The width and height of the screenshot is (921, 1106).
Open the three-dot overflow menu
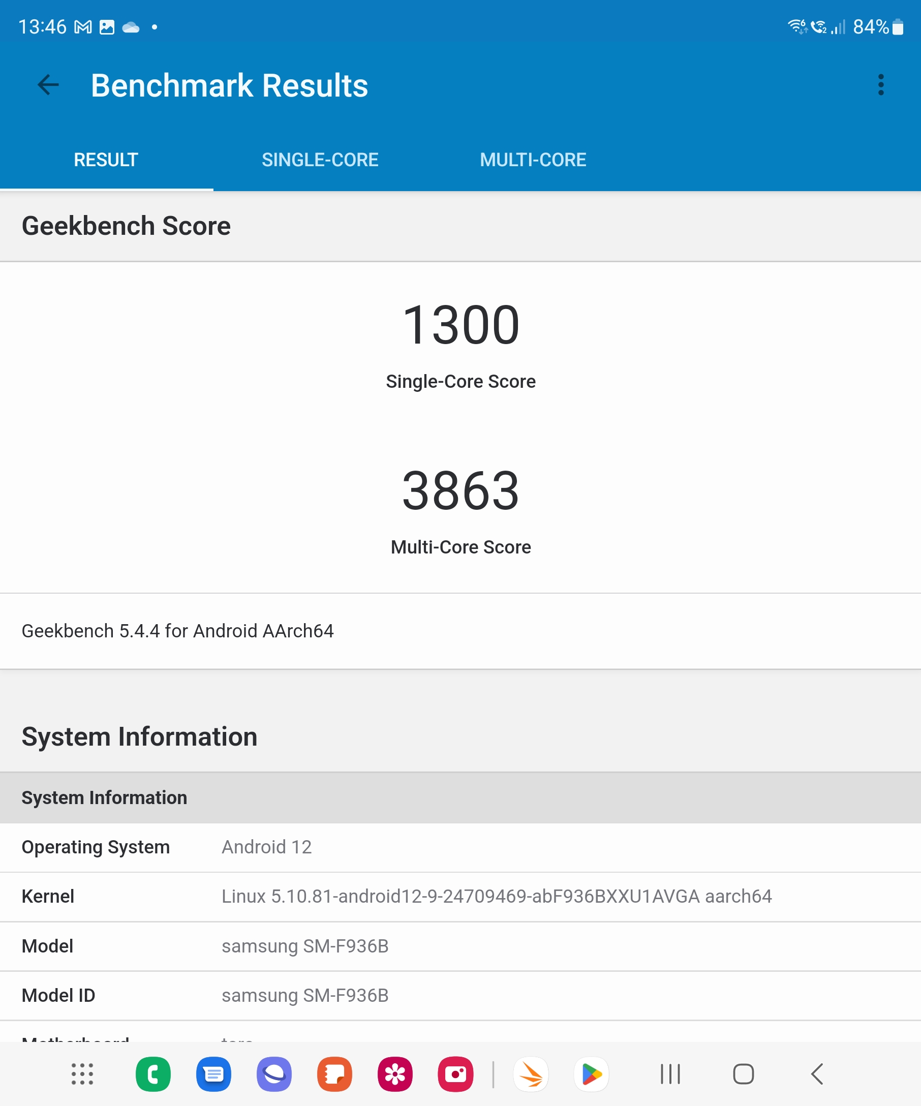(880, 85)
